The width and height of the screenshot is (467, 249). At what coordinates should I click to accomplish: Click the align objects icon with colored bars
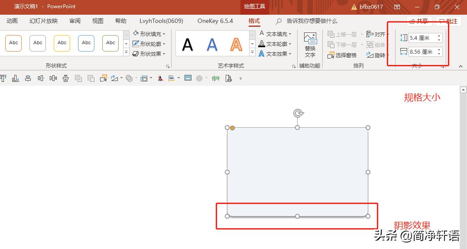pyautogui.click(x=172, y=78)
